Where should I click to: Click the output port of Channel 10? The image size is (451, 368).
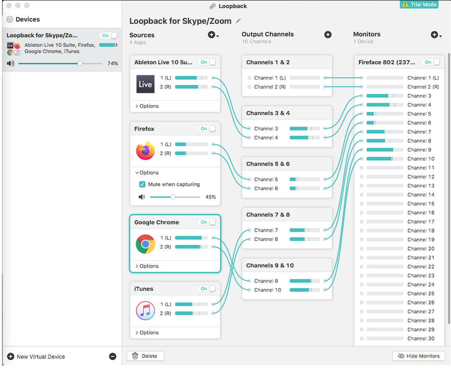325,290
